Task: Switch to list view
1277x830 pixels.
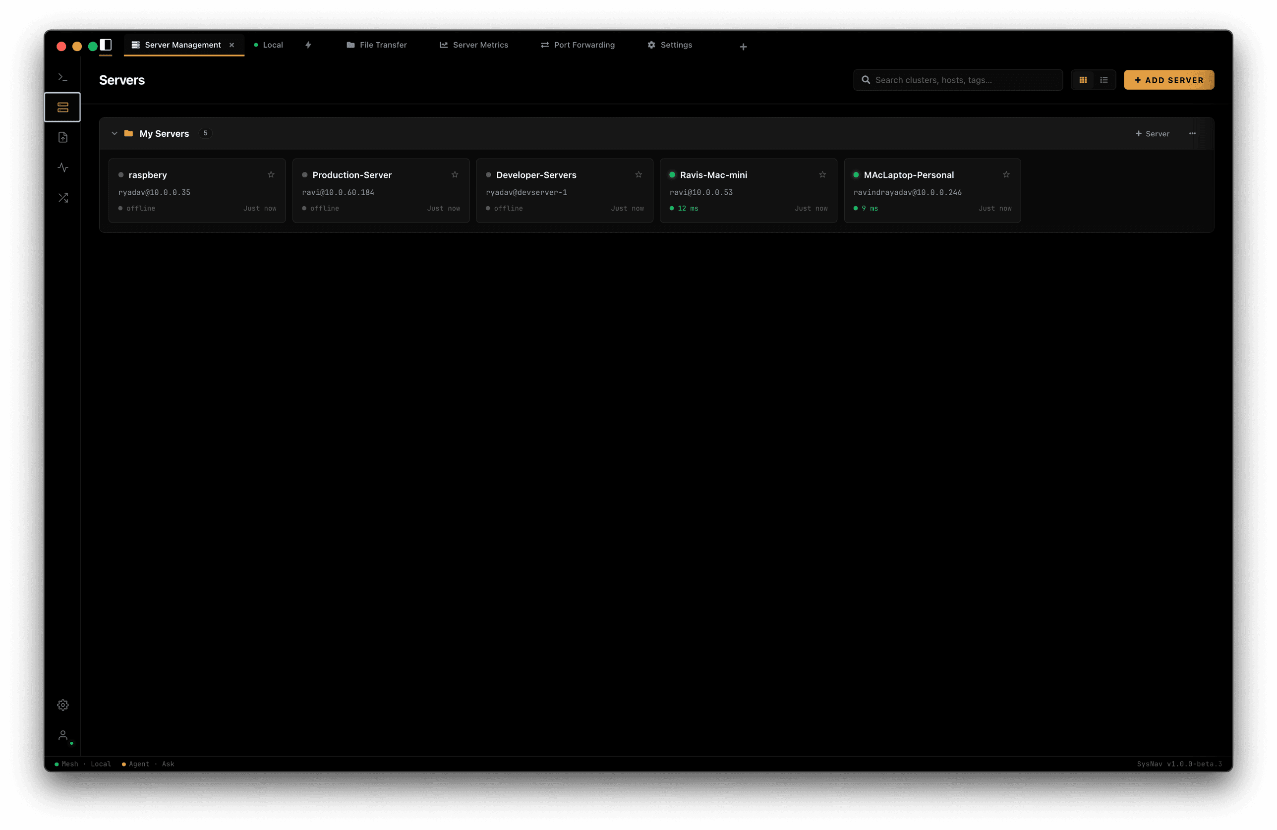Action: [x=1103, y=80]
